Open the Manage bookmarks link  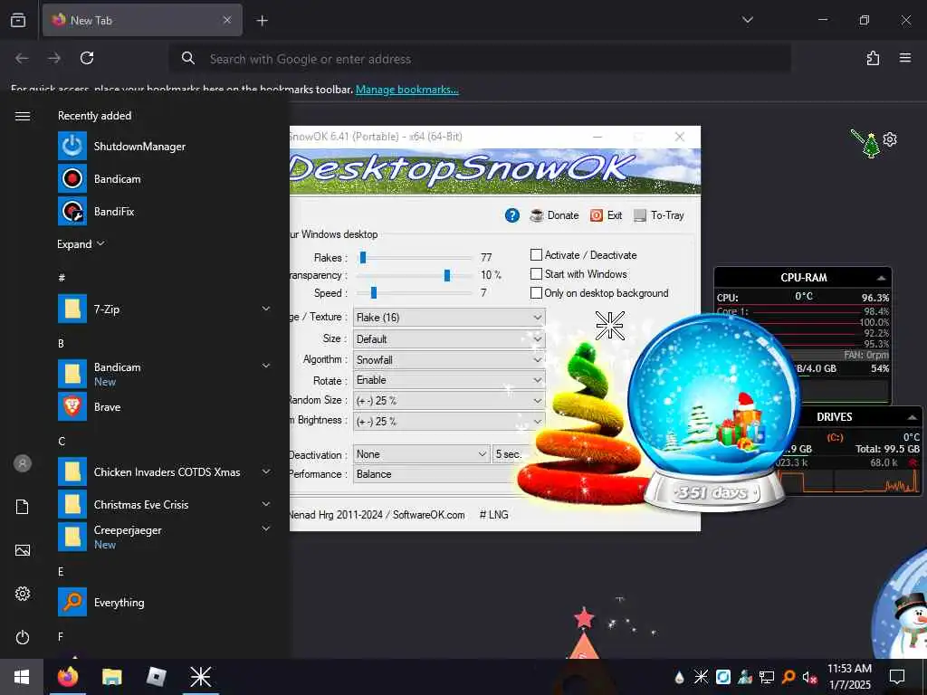(x=407, y=90)
